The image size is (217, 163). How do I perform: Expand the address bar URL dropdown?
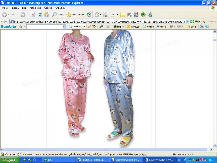187,22
